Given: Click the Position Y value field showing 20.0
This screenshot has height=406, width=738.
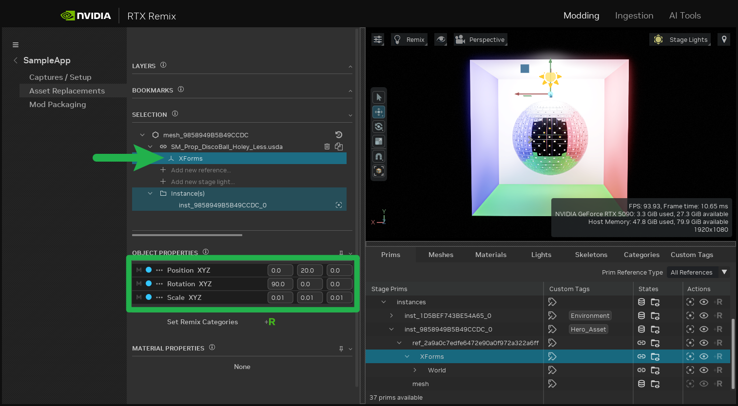Looking at the screenshot, I should pos(310,270).
